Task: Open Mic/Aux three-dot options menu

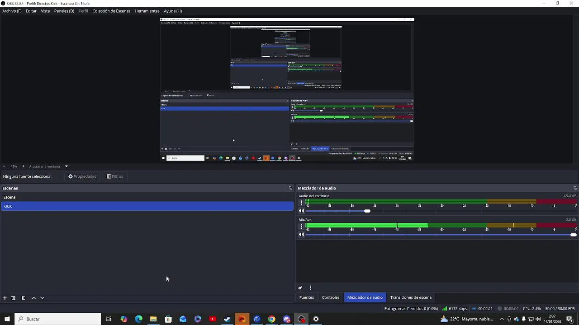Action: point(302,227)
